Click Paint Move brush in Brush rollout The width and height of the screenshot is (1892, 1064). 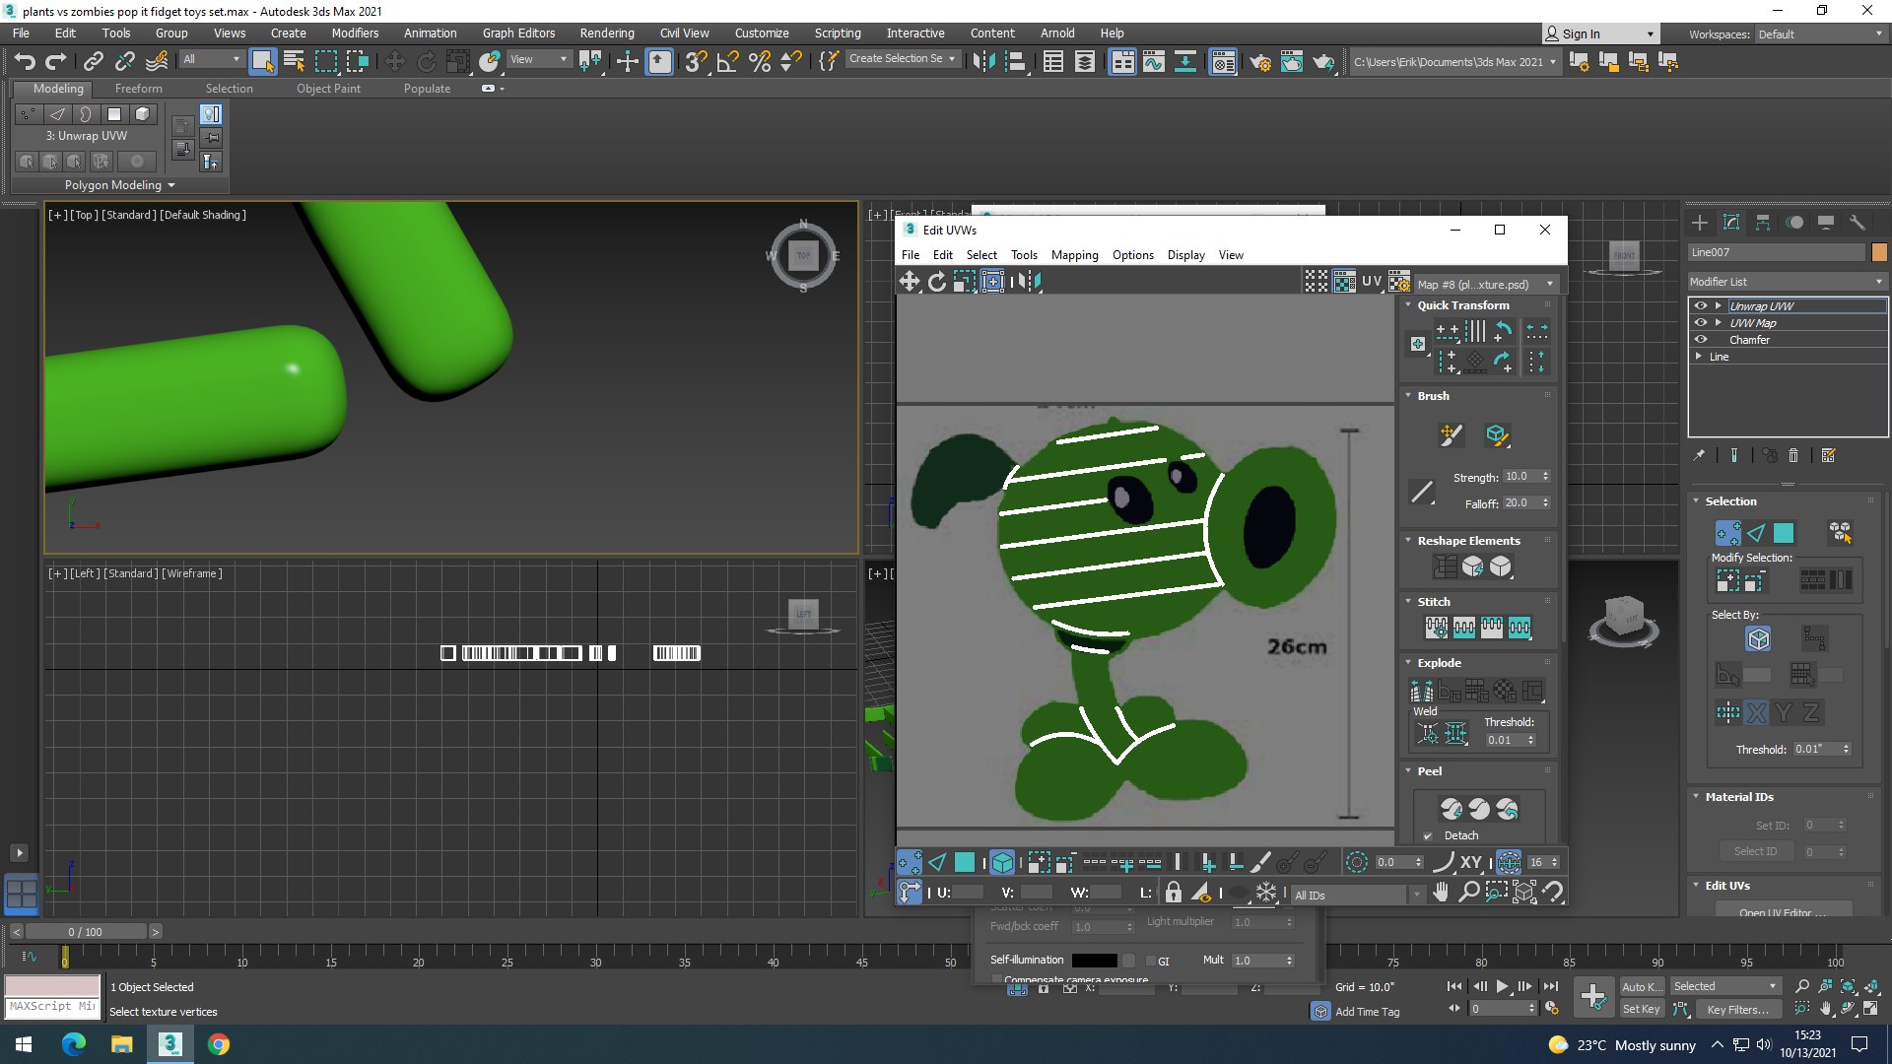tap(1451, 434)
